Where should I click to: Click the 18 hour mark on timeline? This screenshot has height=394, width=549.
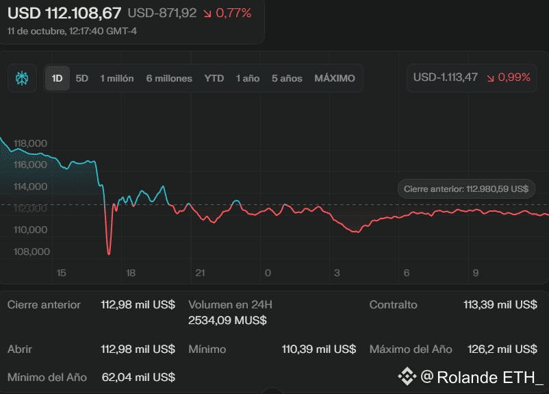131,273
